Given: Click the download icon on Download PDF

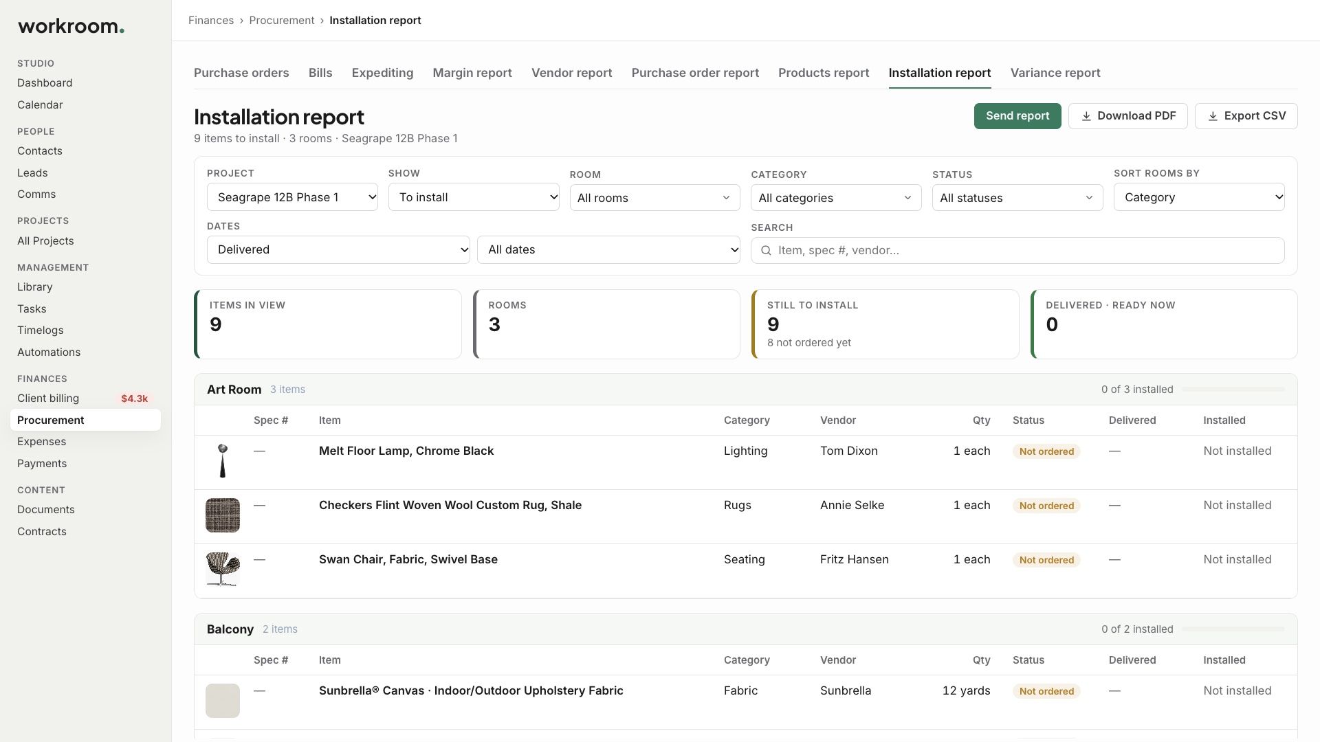Looking at the screenshot, I should pyautogui.click(x=1086, y=116).
